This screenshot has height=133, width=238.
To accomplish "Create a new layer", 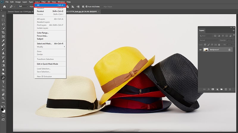I will [226, 89].
